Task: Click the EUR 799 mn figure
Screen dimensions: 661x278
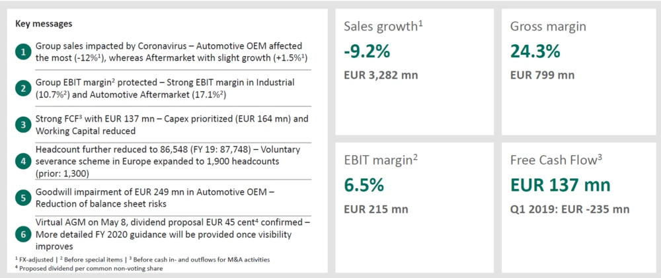Action: coord(543,74)
